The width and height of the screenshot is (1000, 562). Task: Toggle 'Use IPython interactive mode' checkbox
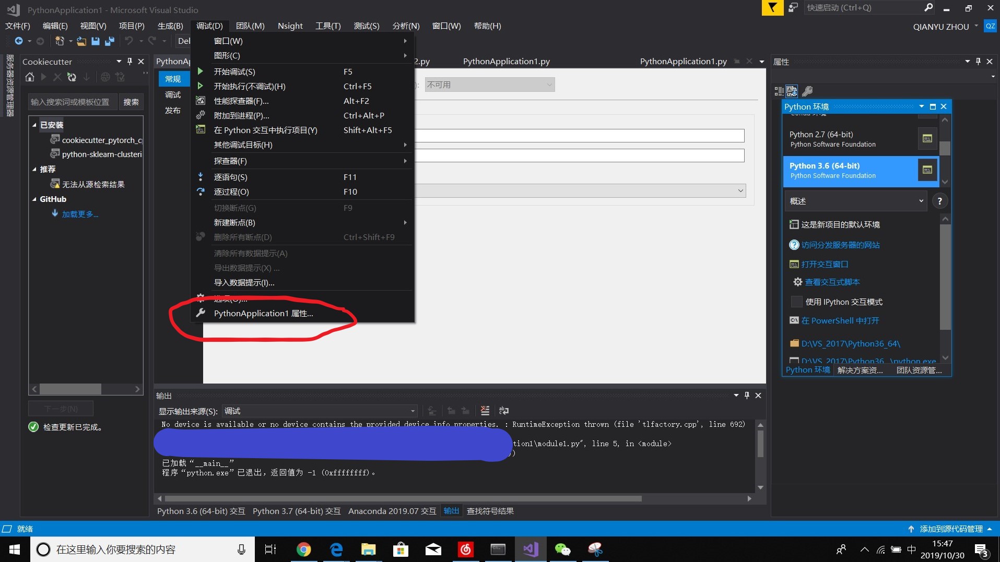[x=796, y=302]
